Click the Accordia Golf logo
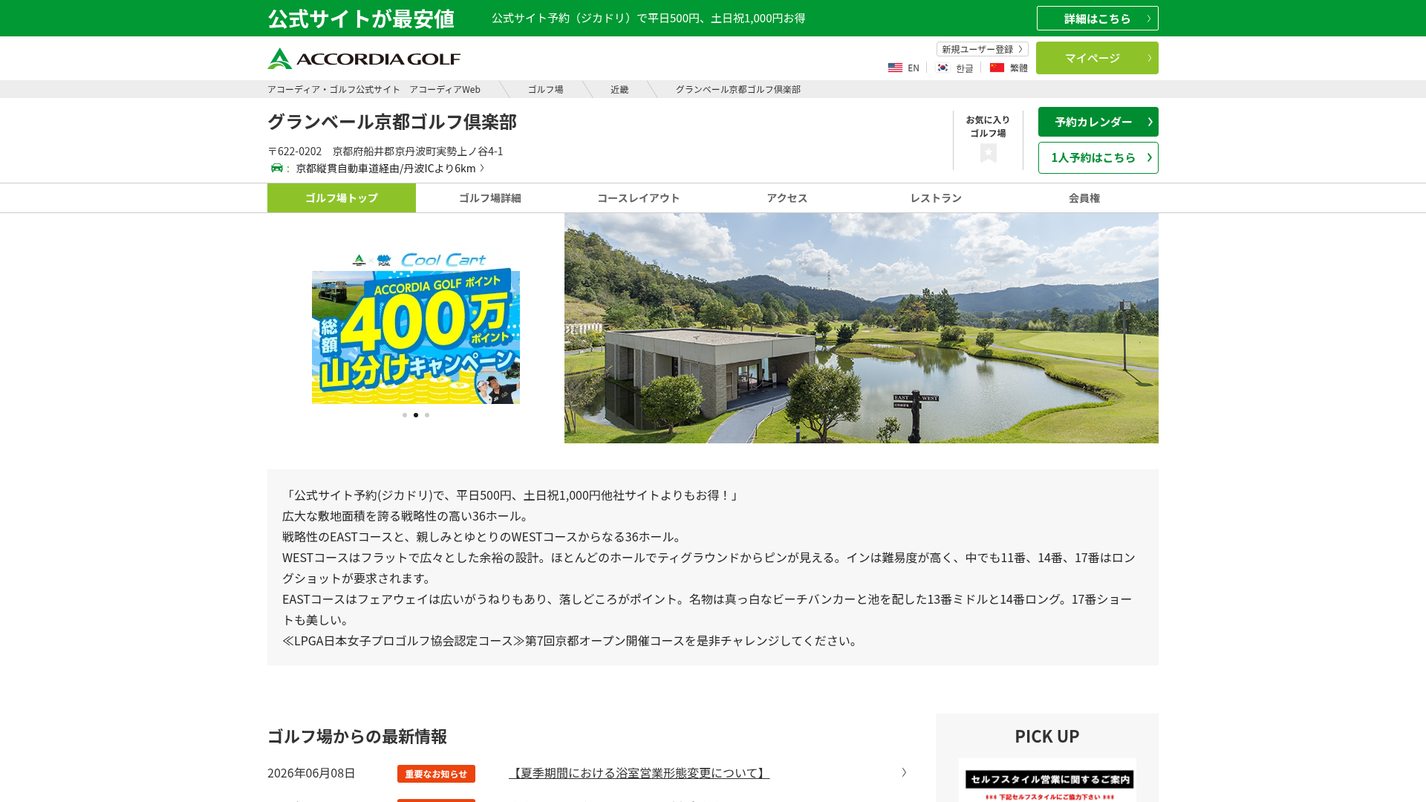The width and height of the screenshot is (1426, 802). [x=364, y=59]
